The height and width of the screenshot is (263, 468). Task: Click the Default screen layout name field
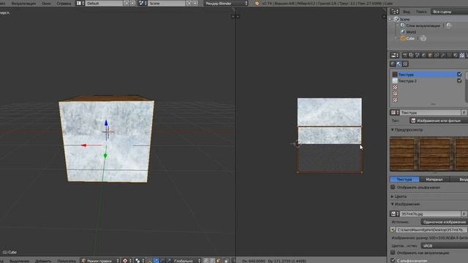pos(104,3)
